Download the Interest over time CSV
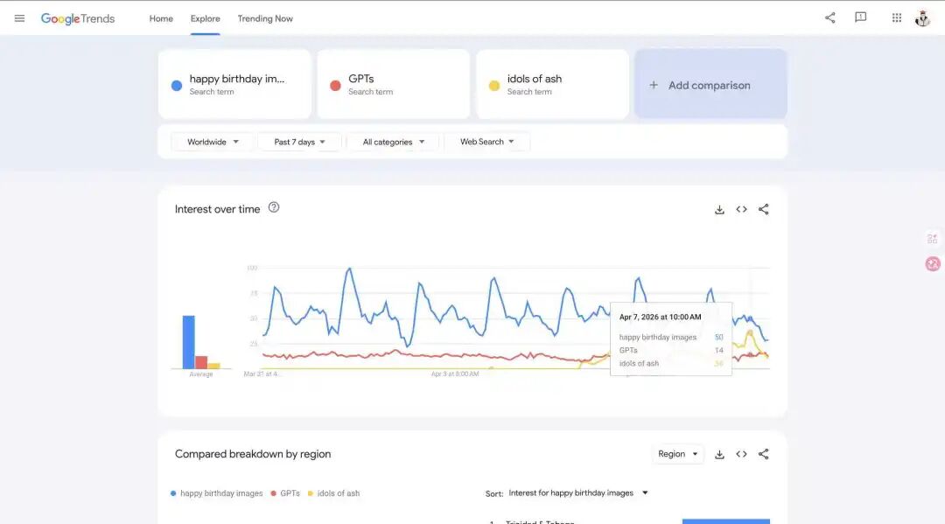The width and height of the screenshot is (945, 524). coord(719,210)
